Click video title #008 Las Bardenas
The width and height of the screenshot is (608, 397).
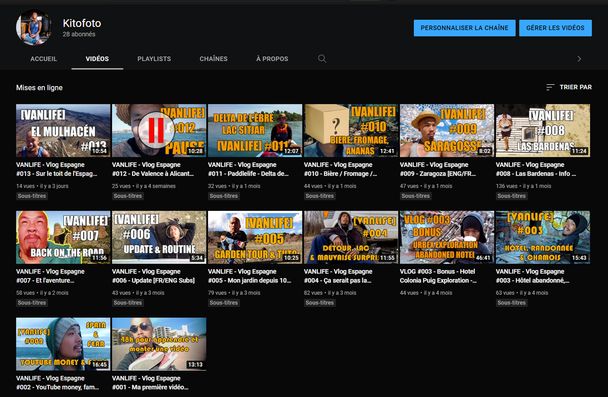[x=535, y=169]
